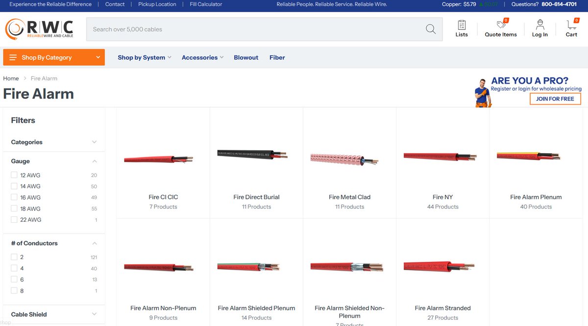This screenshot has height=326, width=588.
Task: Open the Fire Alarm Plenum cable thumbnail
Action: pyautogui.click(x=529, y=156)
